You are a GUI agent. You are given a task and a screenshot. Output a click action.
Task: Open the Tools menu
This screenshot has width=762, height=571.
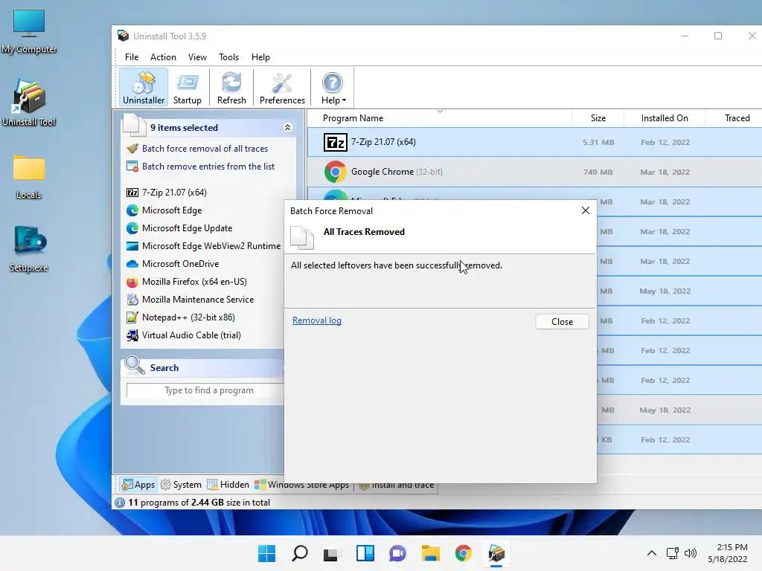pyautogui.click(x=229, y=57)
